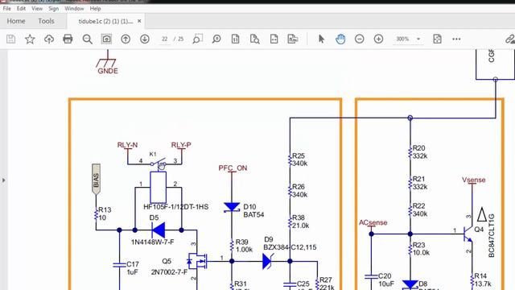Select the Hand pan tool
The width and height of the screenshot is (515, 290).
340,39
